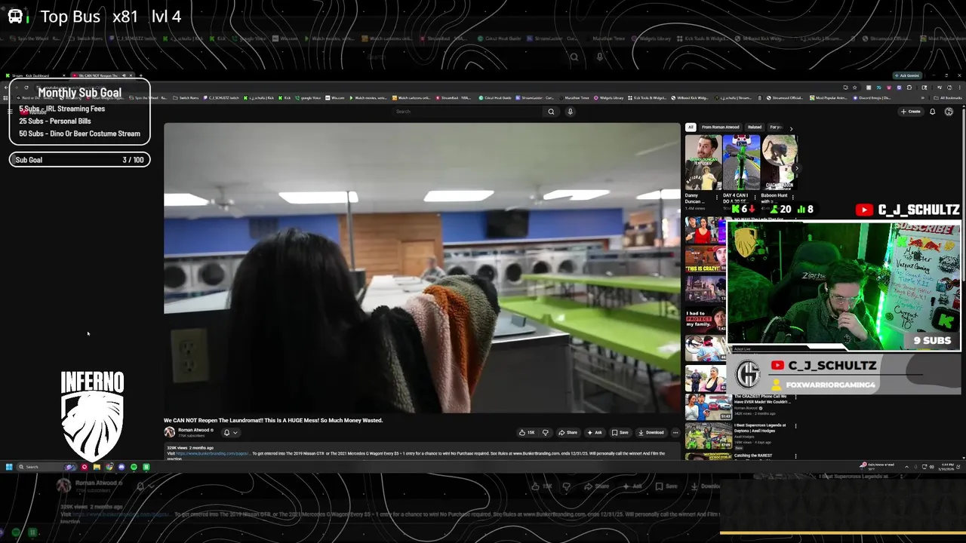Open notification bell dropdown beside Roman Atwood
The width and height of the screenshot is (966, 543).
pyautogui.click(x=230, y=432)
